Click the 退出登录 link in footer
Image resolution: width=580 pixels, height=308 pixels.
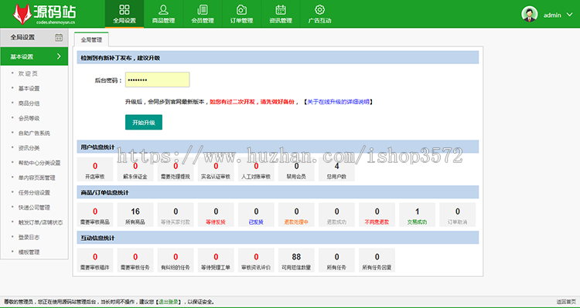(x=169, y=302)
